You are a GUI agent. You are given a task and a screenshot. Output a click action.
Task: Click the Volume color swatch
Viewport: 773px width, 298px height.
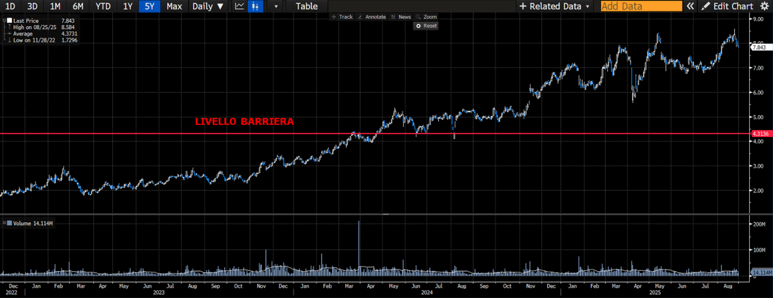pyautogui.click(x=9, y=223)
